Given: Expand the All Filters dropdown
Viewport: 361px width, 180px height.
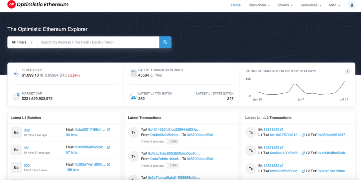Looking at the screenshot, I should (x=22, y=42).
